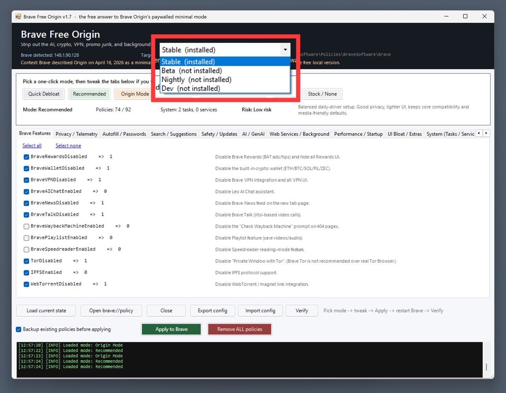Open the System (Tasks / Services) tab
Viewport: 506px width, 393px height.
pyautogui.click(x=450, y=134)
